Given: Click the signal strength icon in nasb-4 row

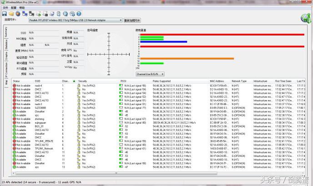Looking at the screenshot, I should pyautogui.click(x=121, y=85).
